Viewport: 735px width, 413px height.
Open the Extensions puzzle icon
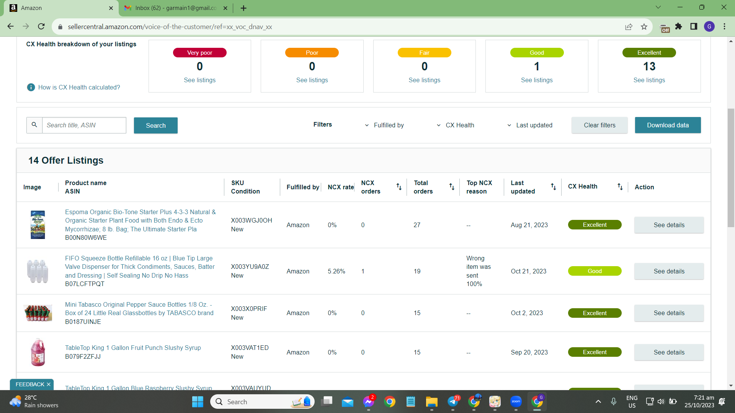pos(679,26)
